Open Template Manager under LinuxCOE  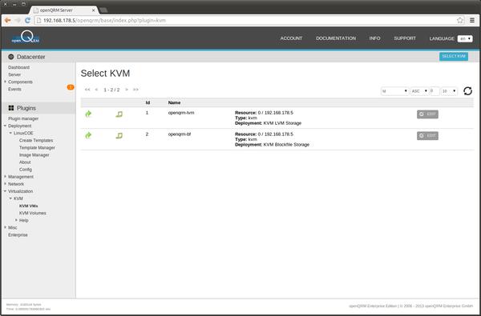[37, 147]
